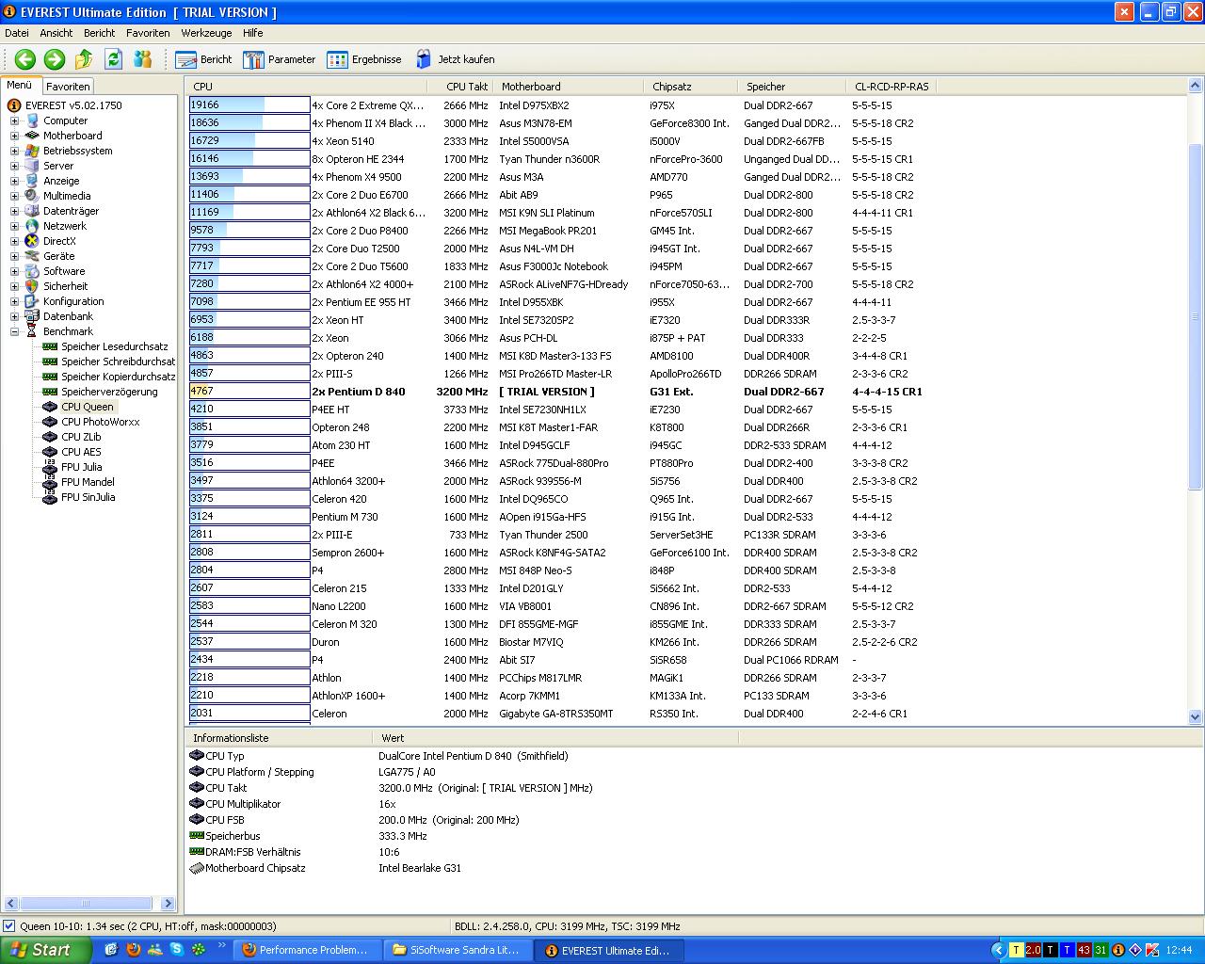
Task: Expand the Netzwerk tree node
Action: [14, 226]
